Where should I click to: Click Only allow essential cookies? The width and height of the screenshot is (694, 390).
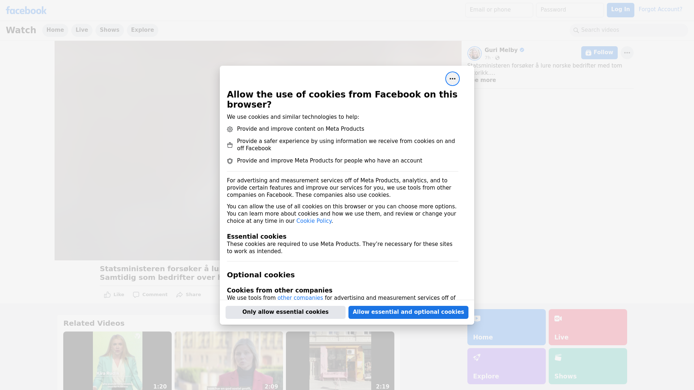pyautogui.click(x=286, y=312)
